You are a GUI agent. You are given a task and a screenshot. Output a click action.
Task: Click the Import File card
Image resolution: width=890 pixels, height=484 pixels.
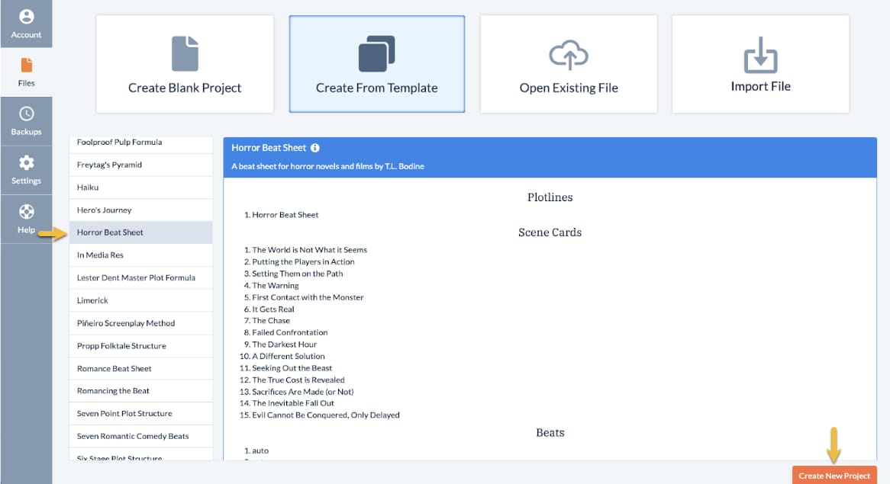click(x=760, y=64)
